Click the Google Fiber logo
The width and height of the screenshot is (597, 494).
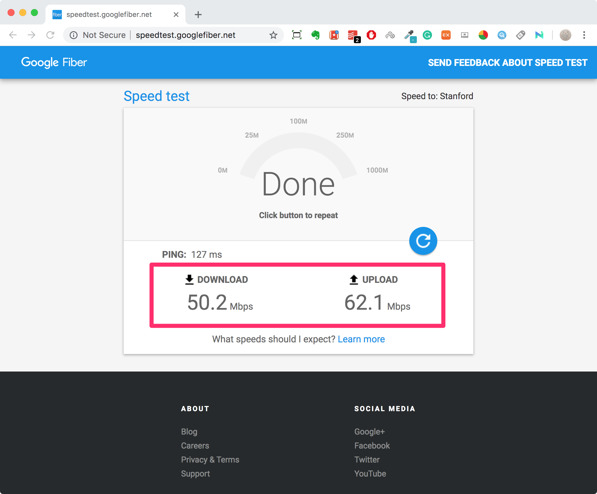coord(54,62)
